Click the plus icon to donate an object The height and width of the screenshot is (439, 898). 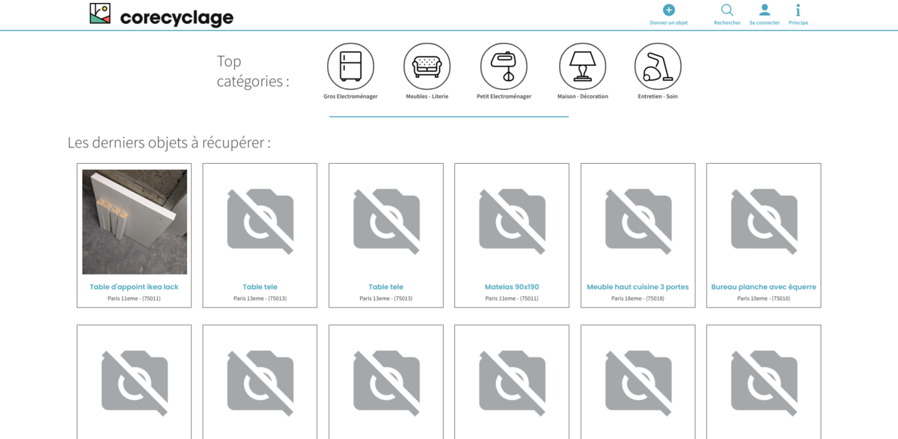point(668,10)
